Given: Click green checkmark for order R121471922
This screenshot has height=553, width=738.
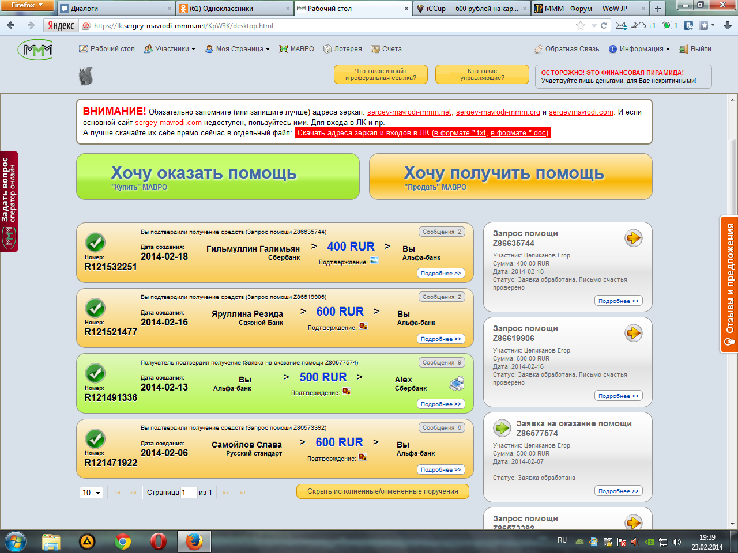Looking at the screenshot, I should pos(95,438).
